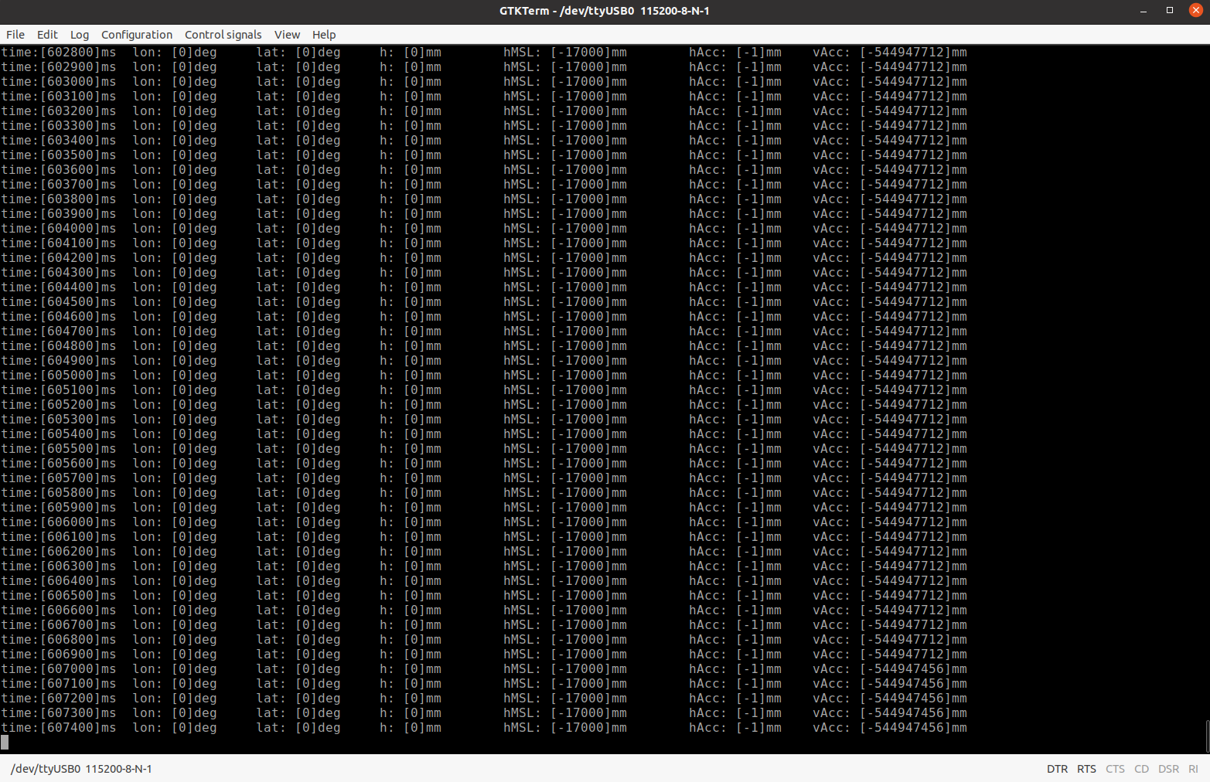
Task: Open the Log menu
Action: 80,35
